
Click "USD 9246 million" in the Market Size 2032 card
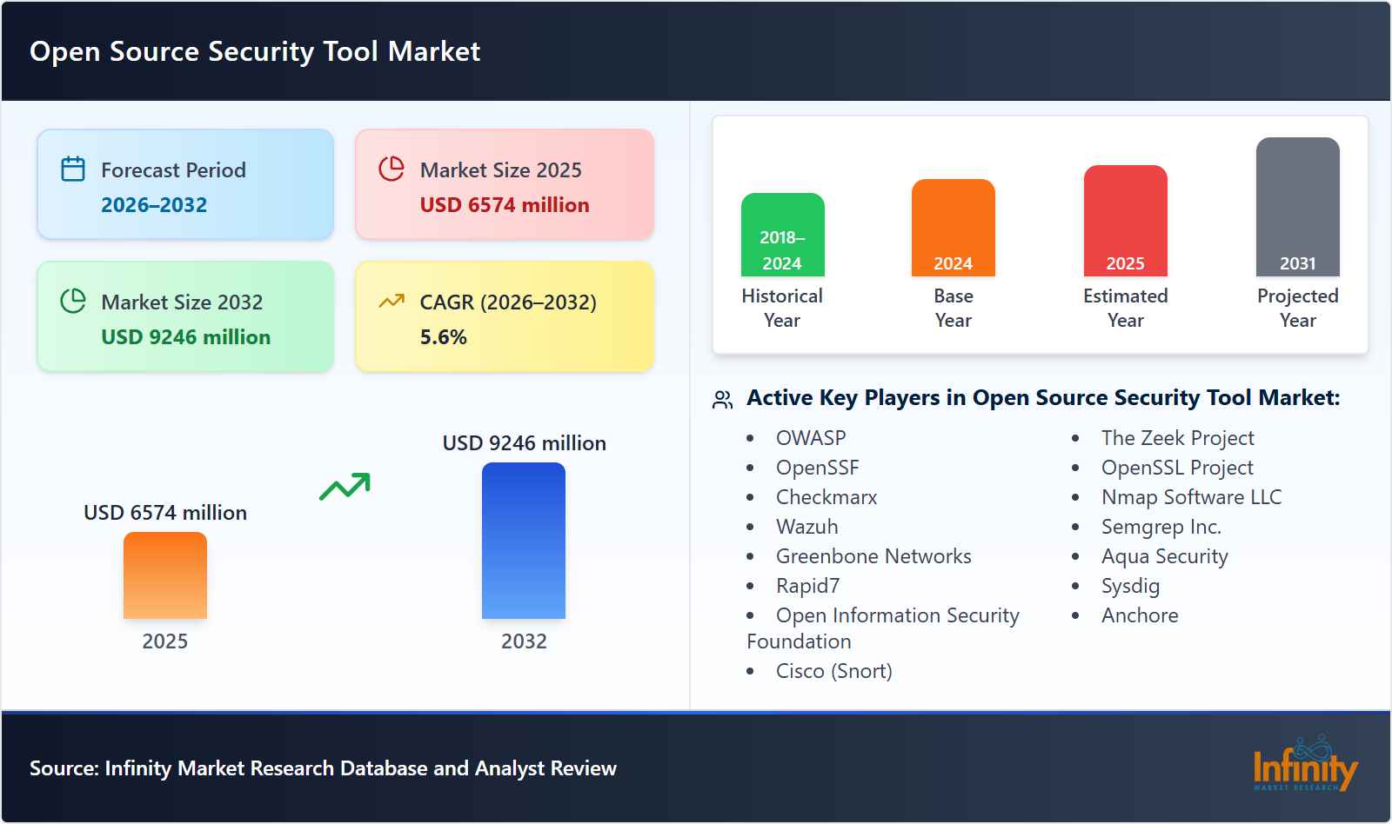click(186, 337)
